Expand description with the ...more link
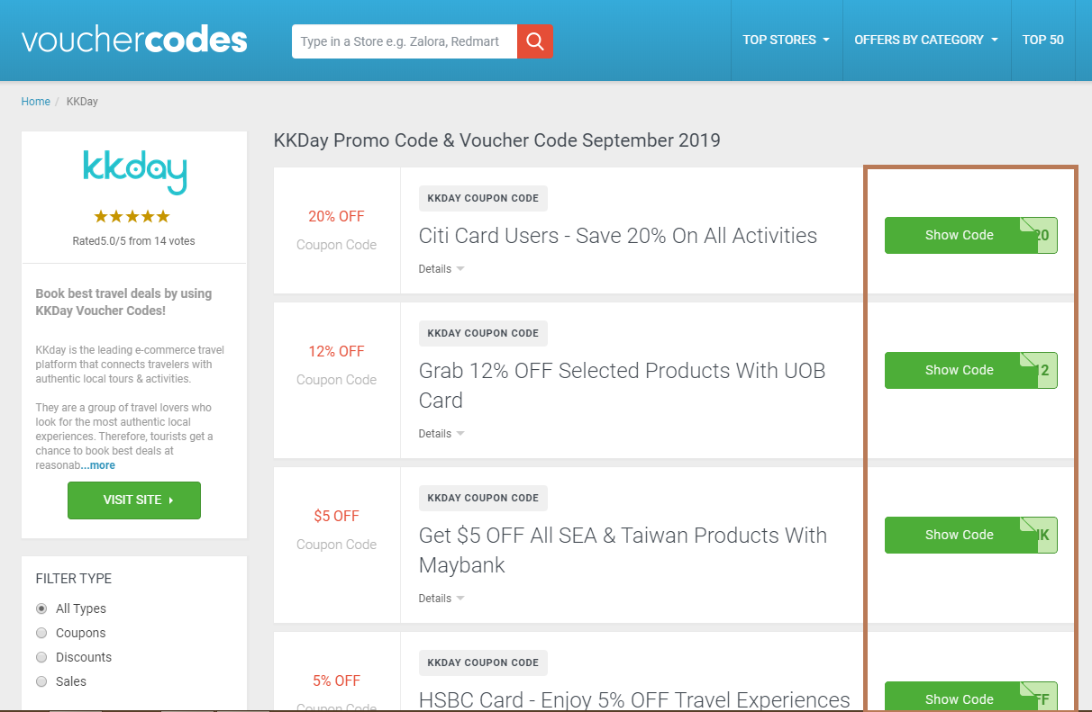The width and height of the screenshot is (1092, 712). 98,465
